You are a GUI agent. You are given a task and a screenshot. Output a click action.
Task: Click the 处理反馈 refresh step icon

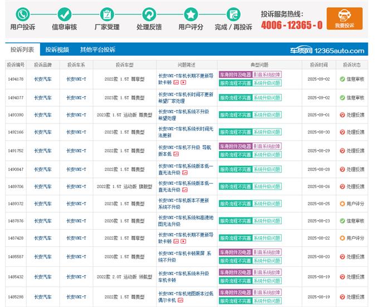click(x=149, y=14)
